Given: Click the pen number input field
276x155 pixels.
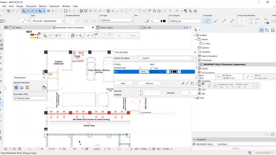Looking at the screenshot, I should point(154,21).
